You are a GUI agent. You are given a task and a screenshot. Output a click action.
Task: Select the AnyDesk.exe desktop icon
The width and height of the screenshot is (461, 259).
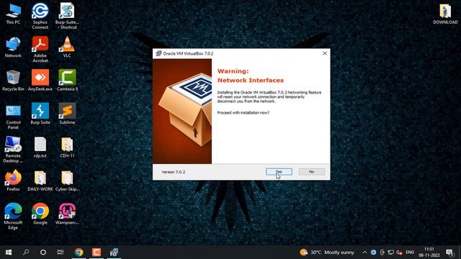coord(40,81)
